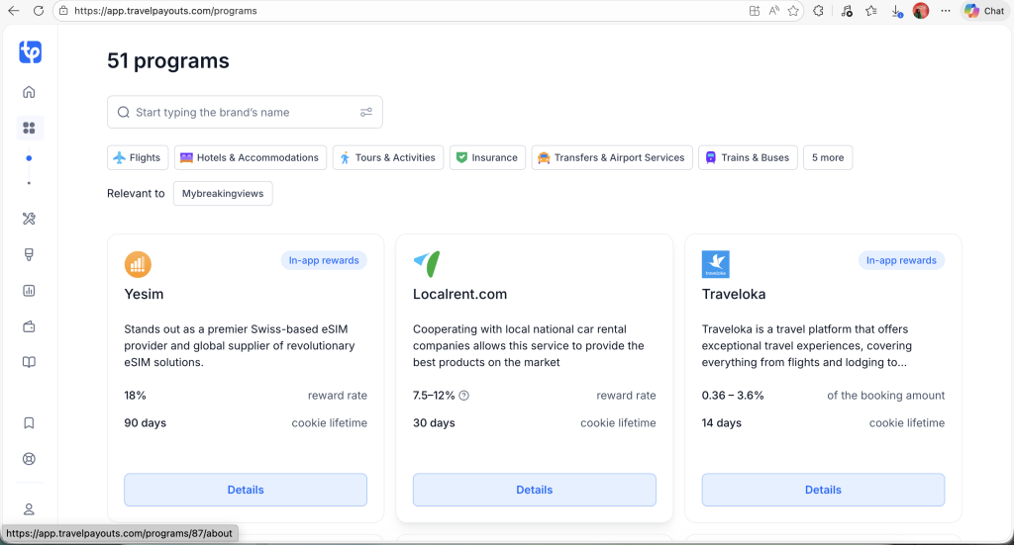Click the Traveloka blue logo

click(715, 264)
